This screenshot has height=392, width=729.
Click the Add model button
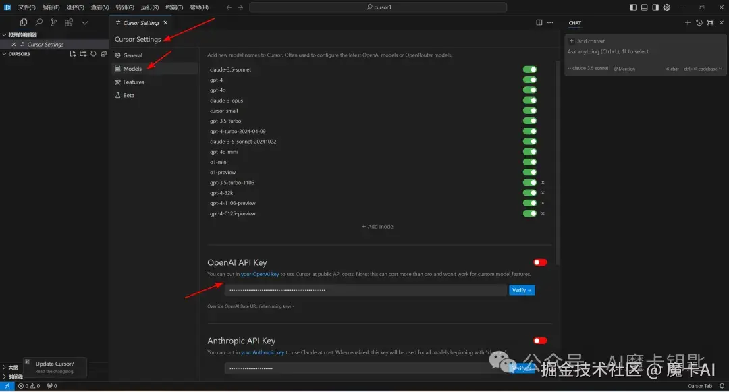coord(378,227)
